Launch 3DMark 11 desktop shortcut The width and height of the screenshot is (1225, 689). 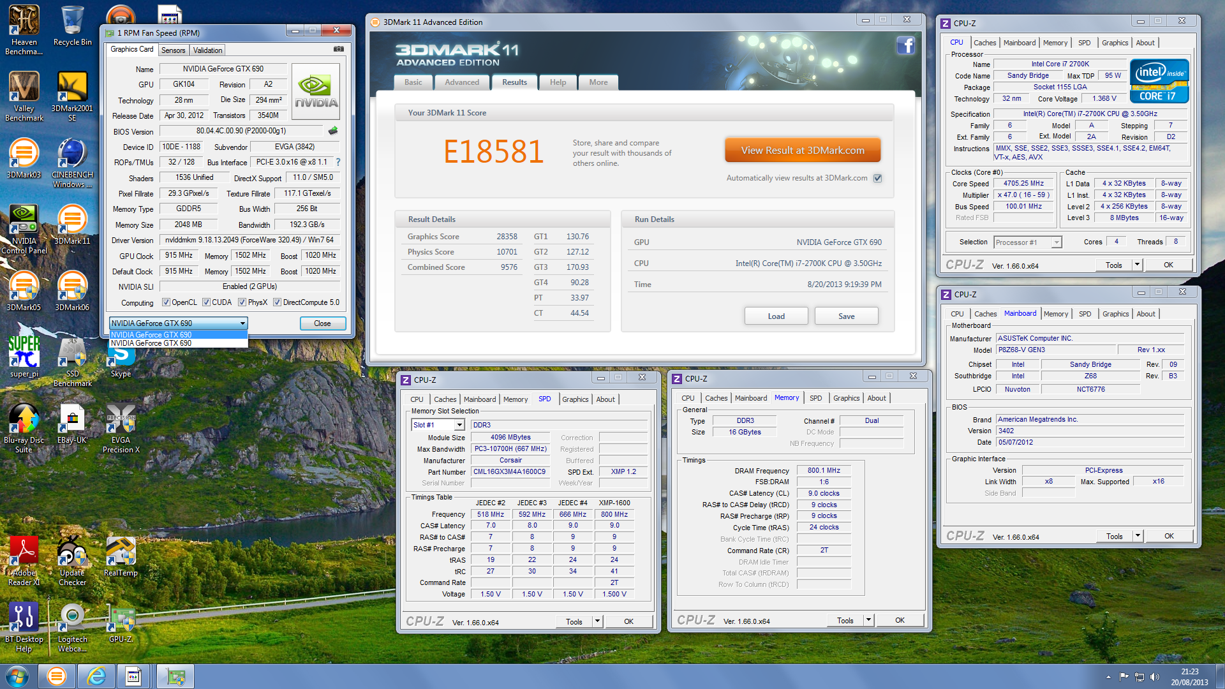point(72,225)
